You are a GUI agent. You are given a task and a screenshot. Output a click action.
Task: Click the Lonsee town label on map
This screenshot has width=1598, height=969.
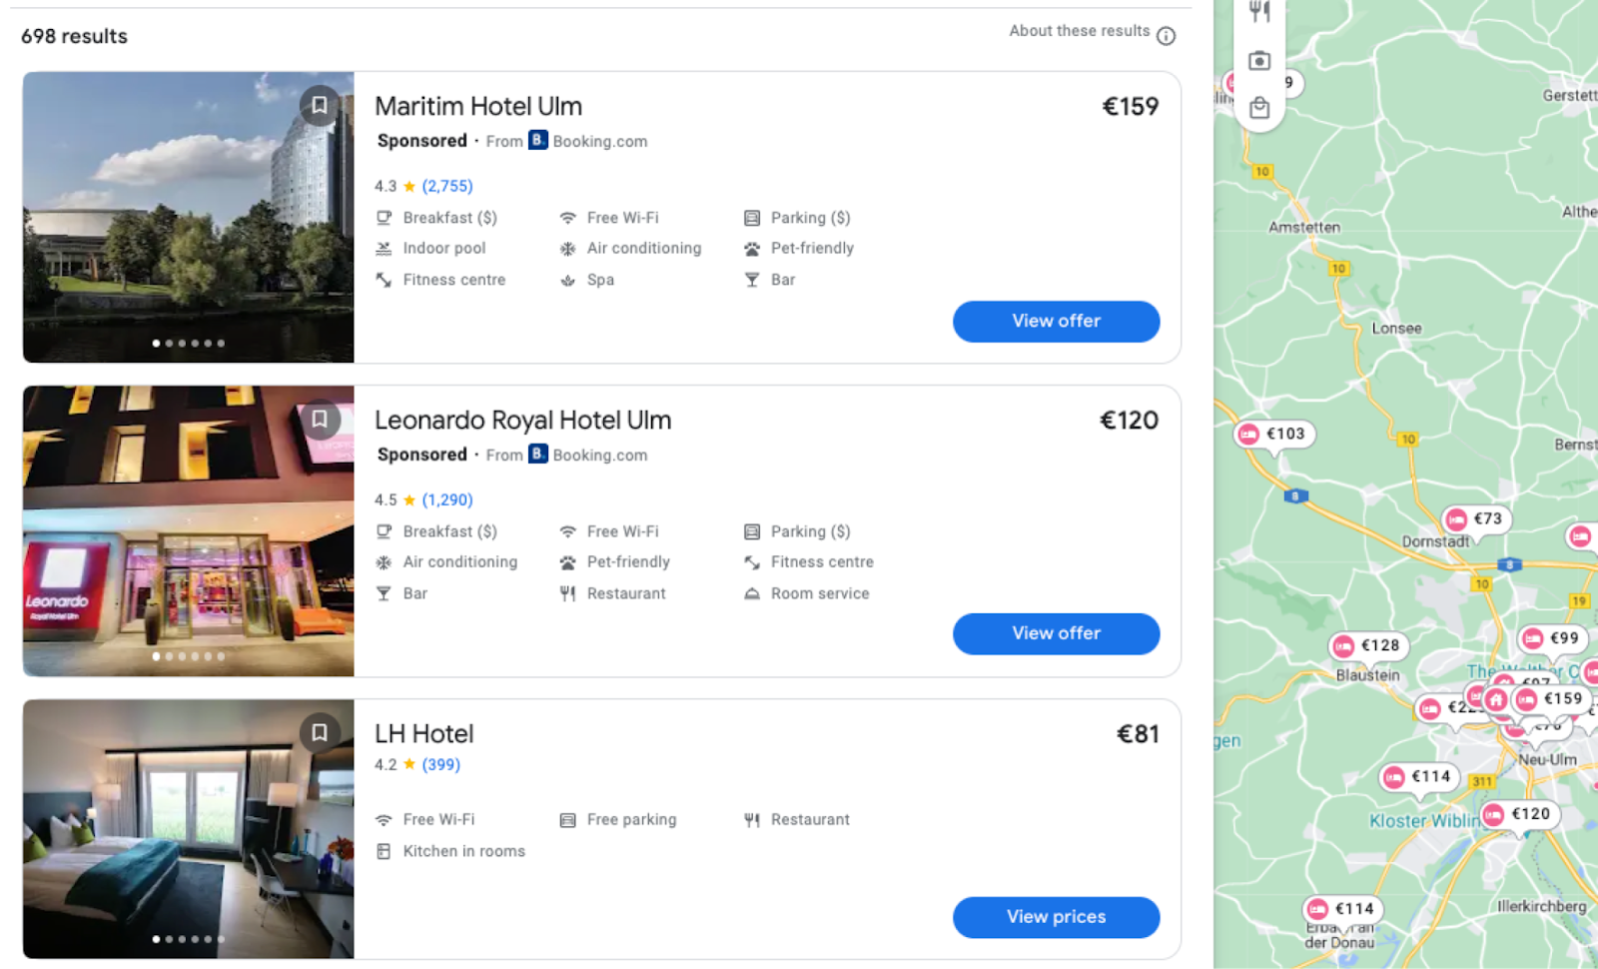(x=1396, y=328)
